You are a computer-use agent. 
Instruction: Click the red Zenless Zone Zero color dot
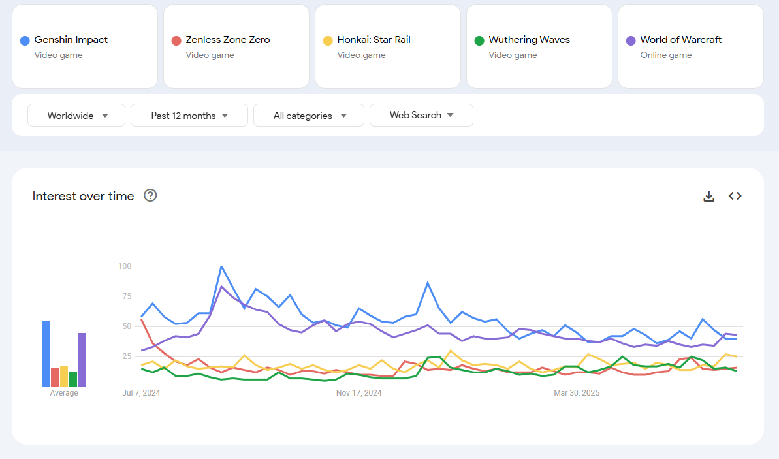(x=176, y=40)
